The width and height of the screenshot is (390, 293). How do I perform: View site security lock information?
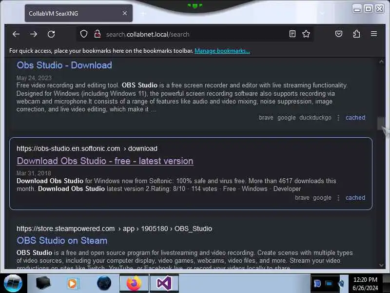click(97, 34)
